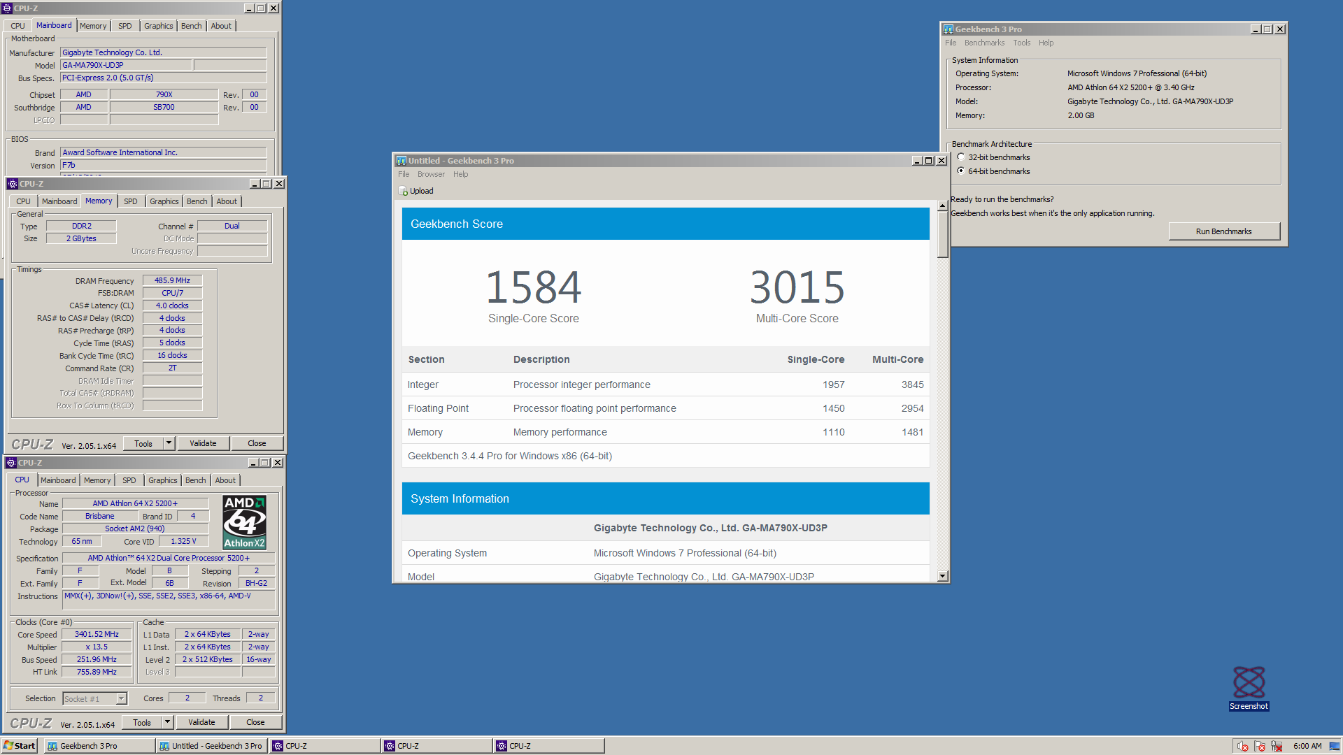The height and width of the screenshot is (755, 1343).
Task: Click the AMD Athlon 64 X2 logo image
Action: tap(244, 522)
